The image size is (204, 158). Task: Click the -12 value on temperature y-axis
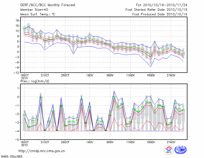(16, 73)
